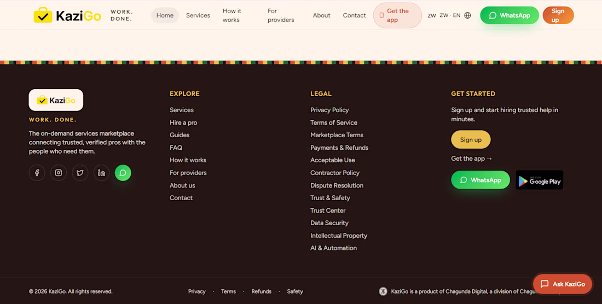The height and width of the screenshot is (304, 602).
Task: Open Contact in the top navigation
Action: click(x=355, y=15)
